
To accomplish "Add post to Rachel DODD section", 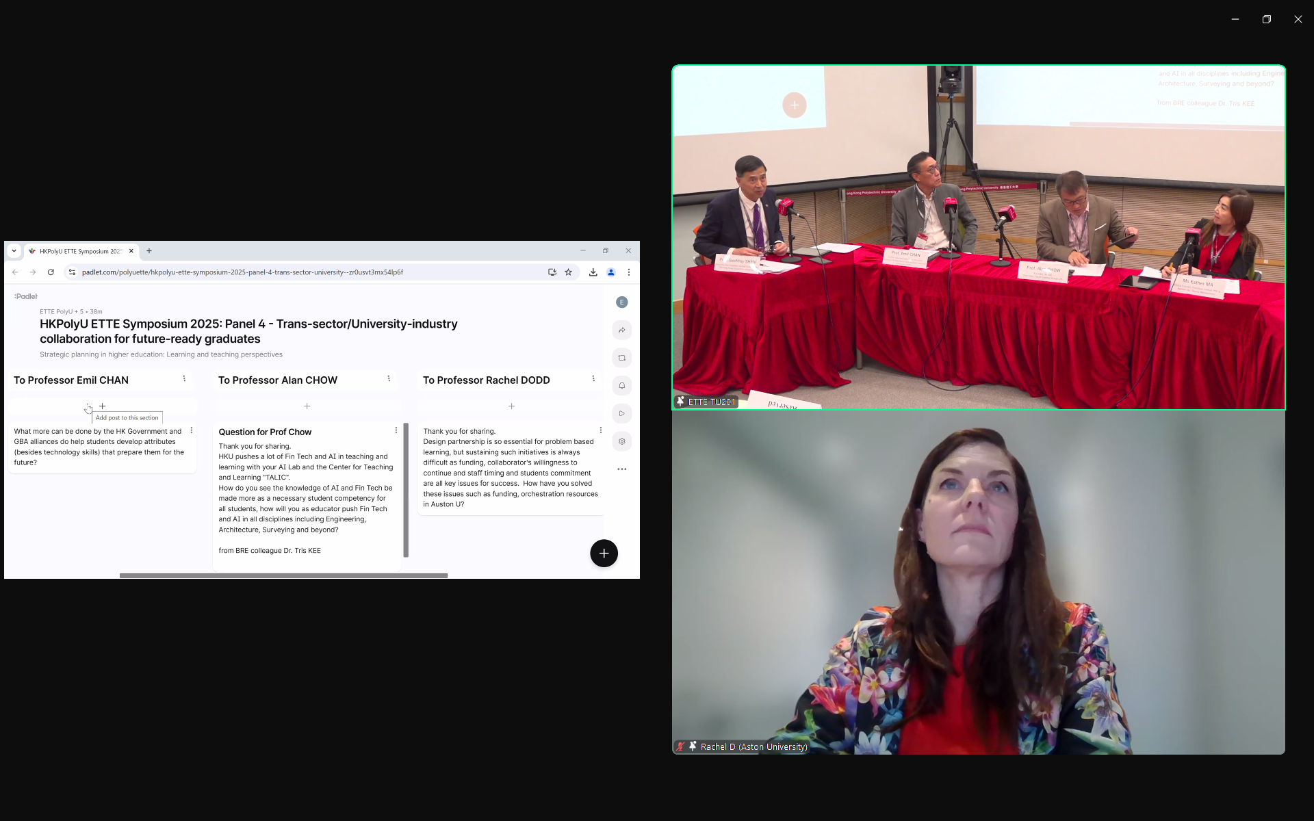I will (x=511, y=406).
